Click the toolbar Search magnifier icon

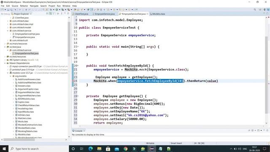point(255,10)
